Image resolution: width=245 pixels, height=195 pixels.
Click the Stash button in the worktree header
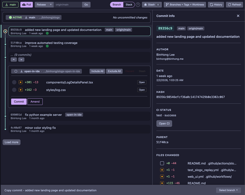[x=142, y=71]
